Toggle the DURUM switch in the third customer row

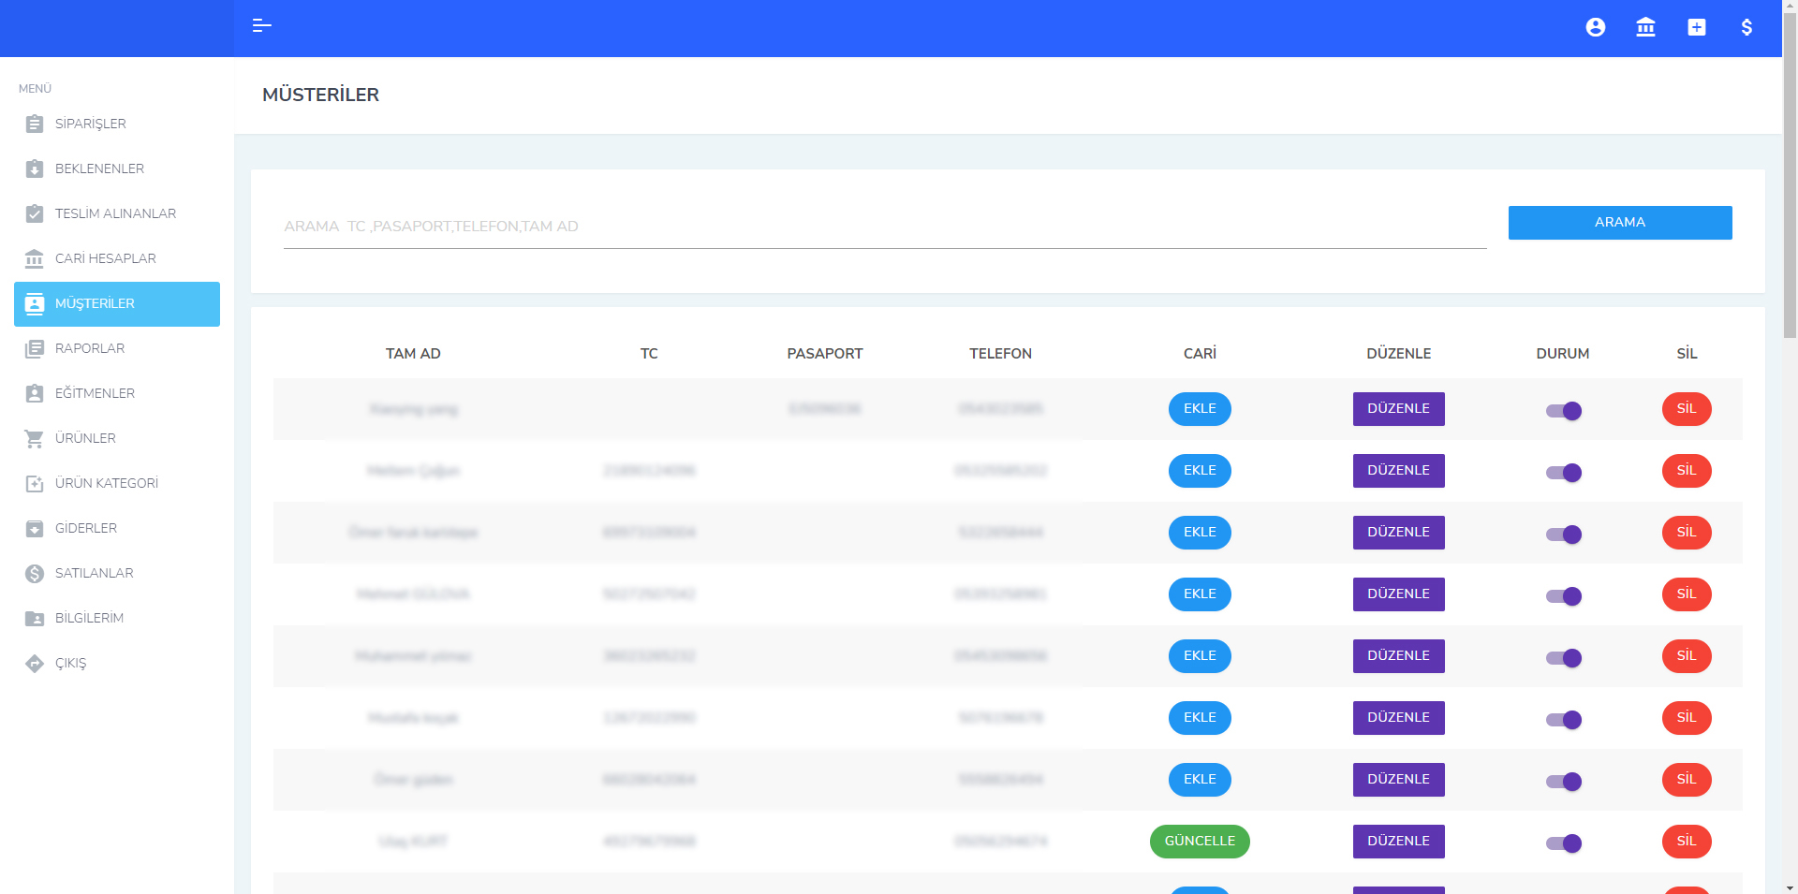(x=1563, y=534)
